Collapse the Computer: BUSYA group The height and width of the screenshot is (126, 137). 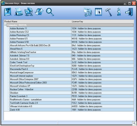pos(5,25)
